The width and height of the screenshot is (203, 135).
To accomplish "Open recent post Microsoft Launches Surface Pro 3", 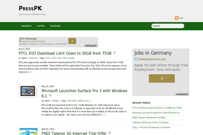I will pos(156,113).
